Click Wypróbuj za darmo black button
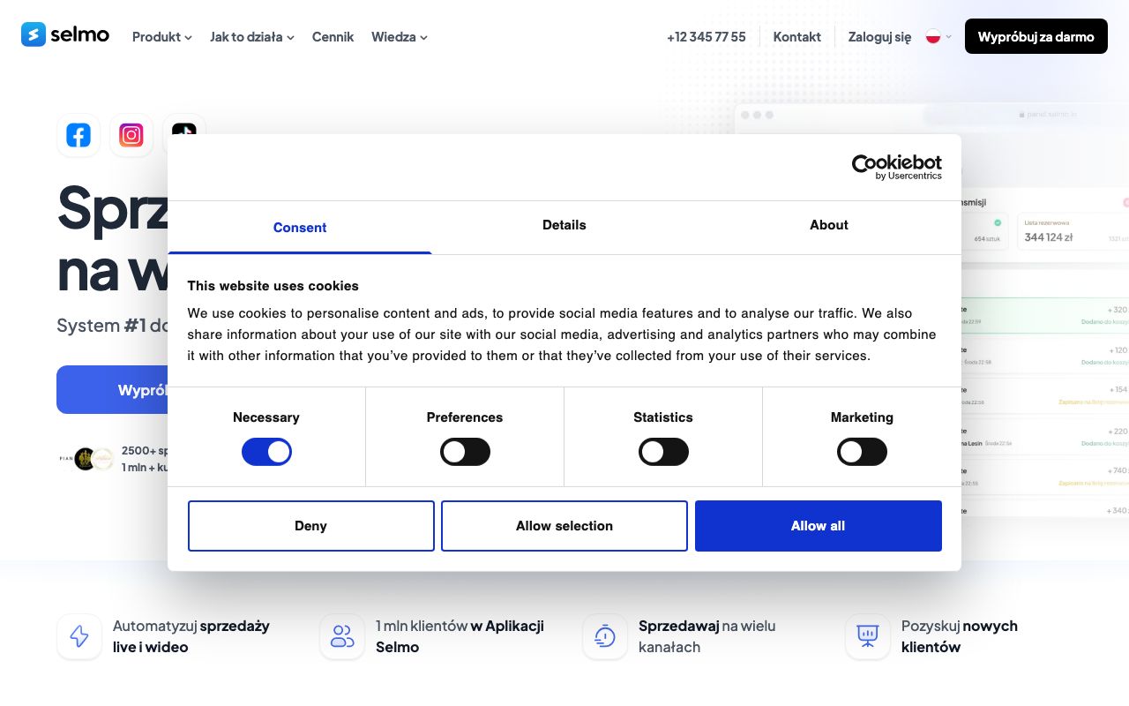This screenshot has width=1129, height=706. [x=1036, y=36]
